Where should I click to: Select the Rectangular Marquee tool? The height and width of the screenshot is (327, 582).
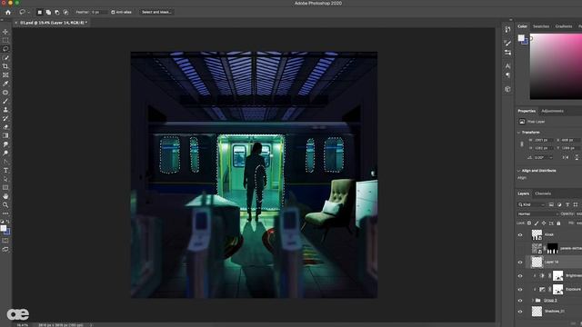pyautogui.click(x=5, y=40)
